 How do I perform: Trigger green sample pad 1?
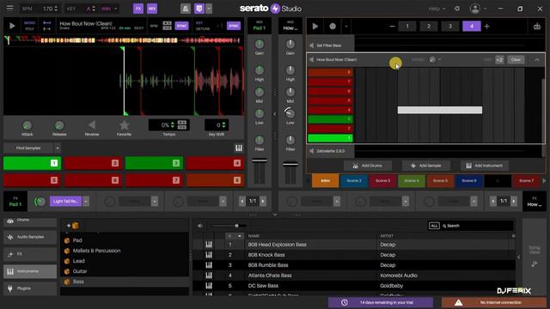pos(33,163)
